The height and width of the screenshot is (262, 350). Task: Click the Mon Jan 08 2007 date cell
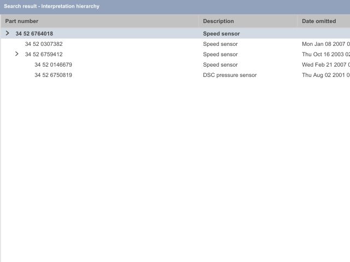tap(325, 44)
